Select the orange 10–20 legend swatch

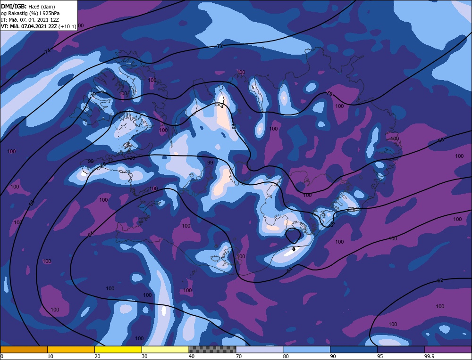tap(71, 349)
